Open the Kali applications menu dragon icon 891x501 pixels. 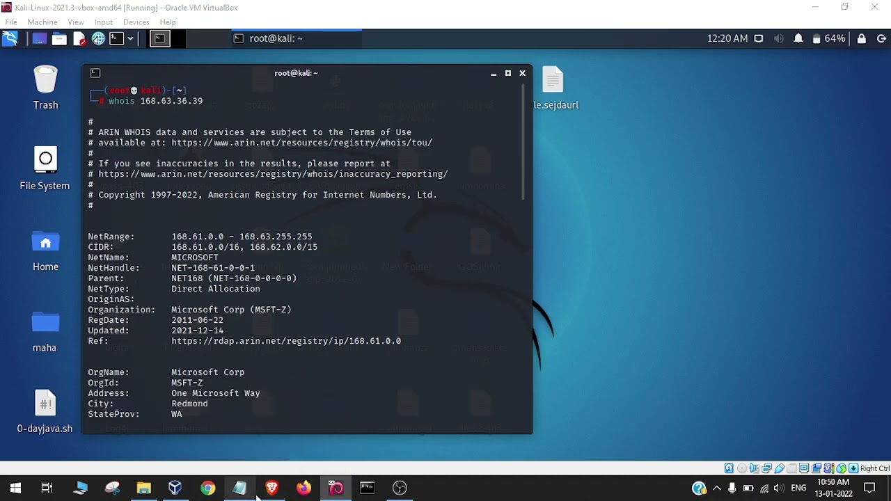coord(10,39)
